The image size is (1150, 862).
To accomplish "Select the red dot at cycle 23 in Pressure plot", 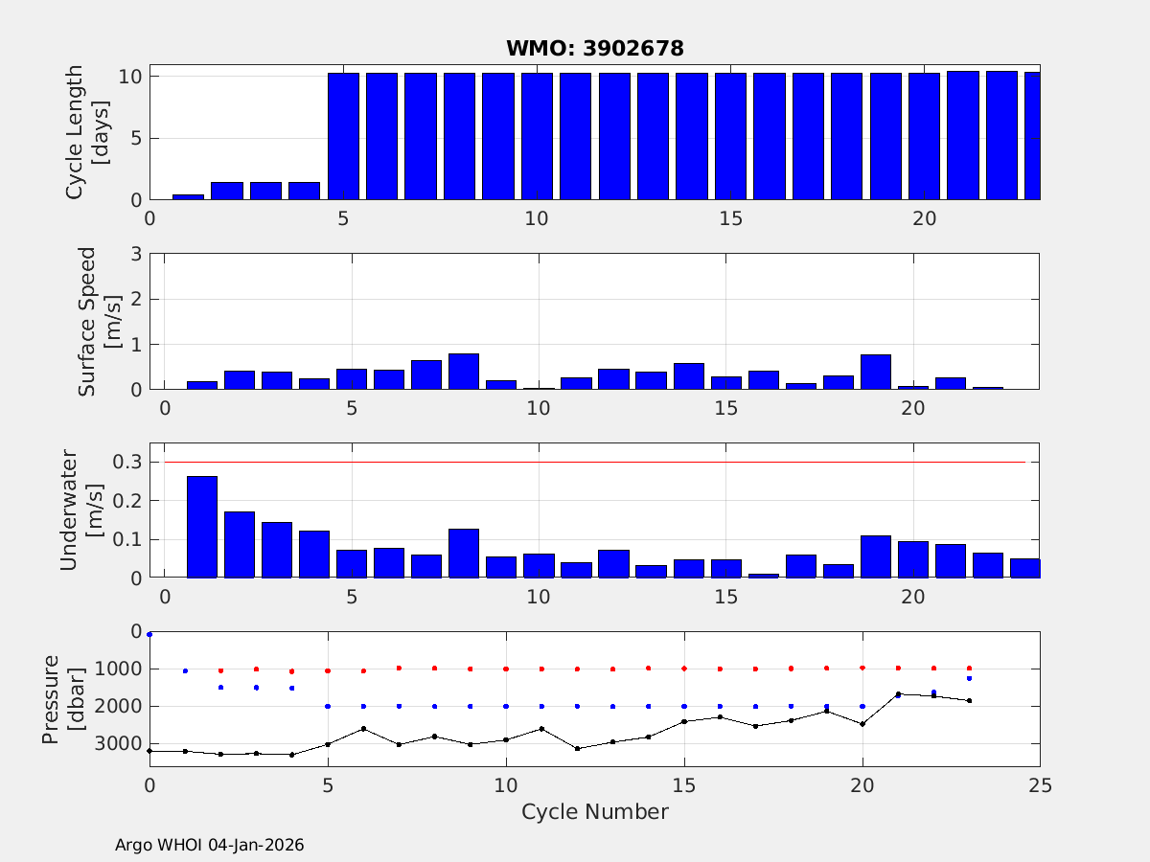I will (x=969, y=668).
